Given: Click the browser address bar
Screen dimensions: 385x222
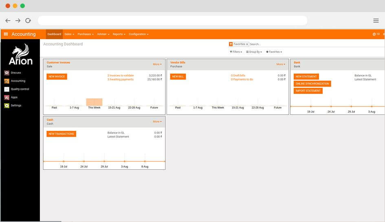Looking at the screenshot, I should 172,21.
